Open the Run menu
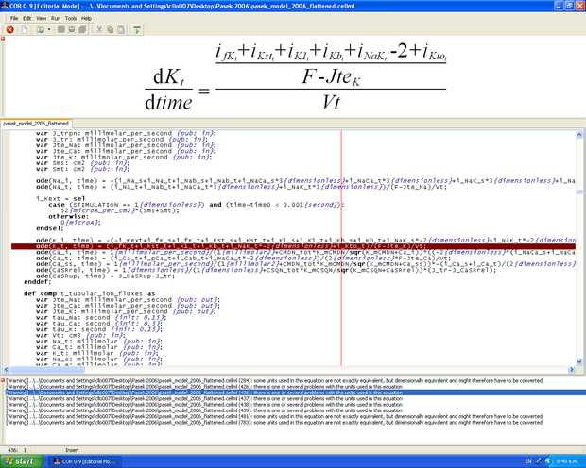The image size is (586, 468). click(x=56, y=18)
